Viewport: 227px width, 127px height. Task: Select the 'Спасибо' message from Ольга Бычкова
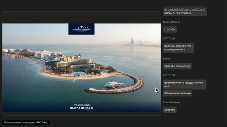pyautogui.click(x=170, y=110)
